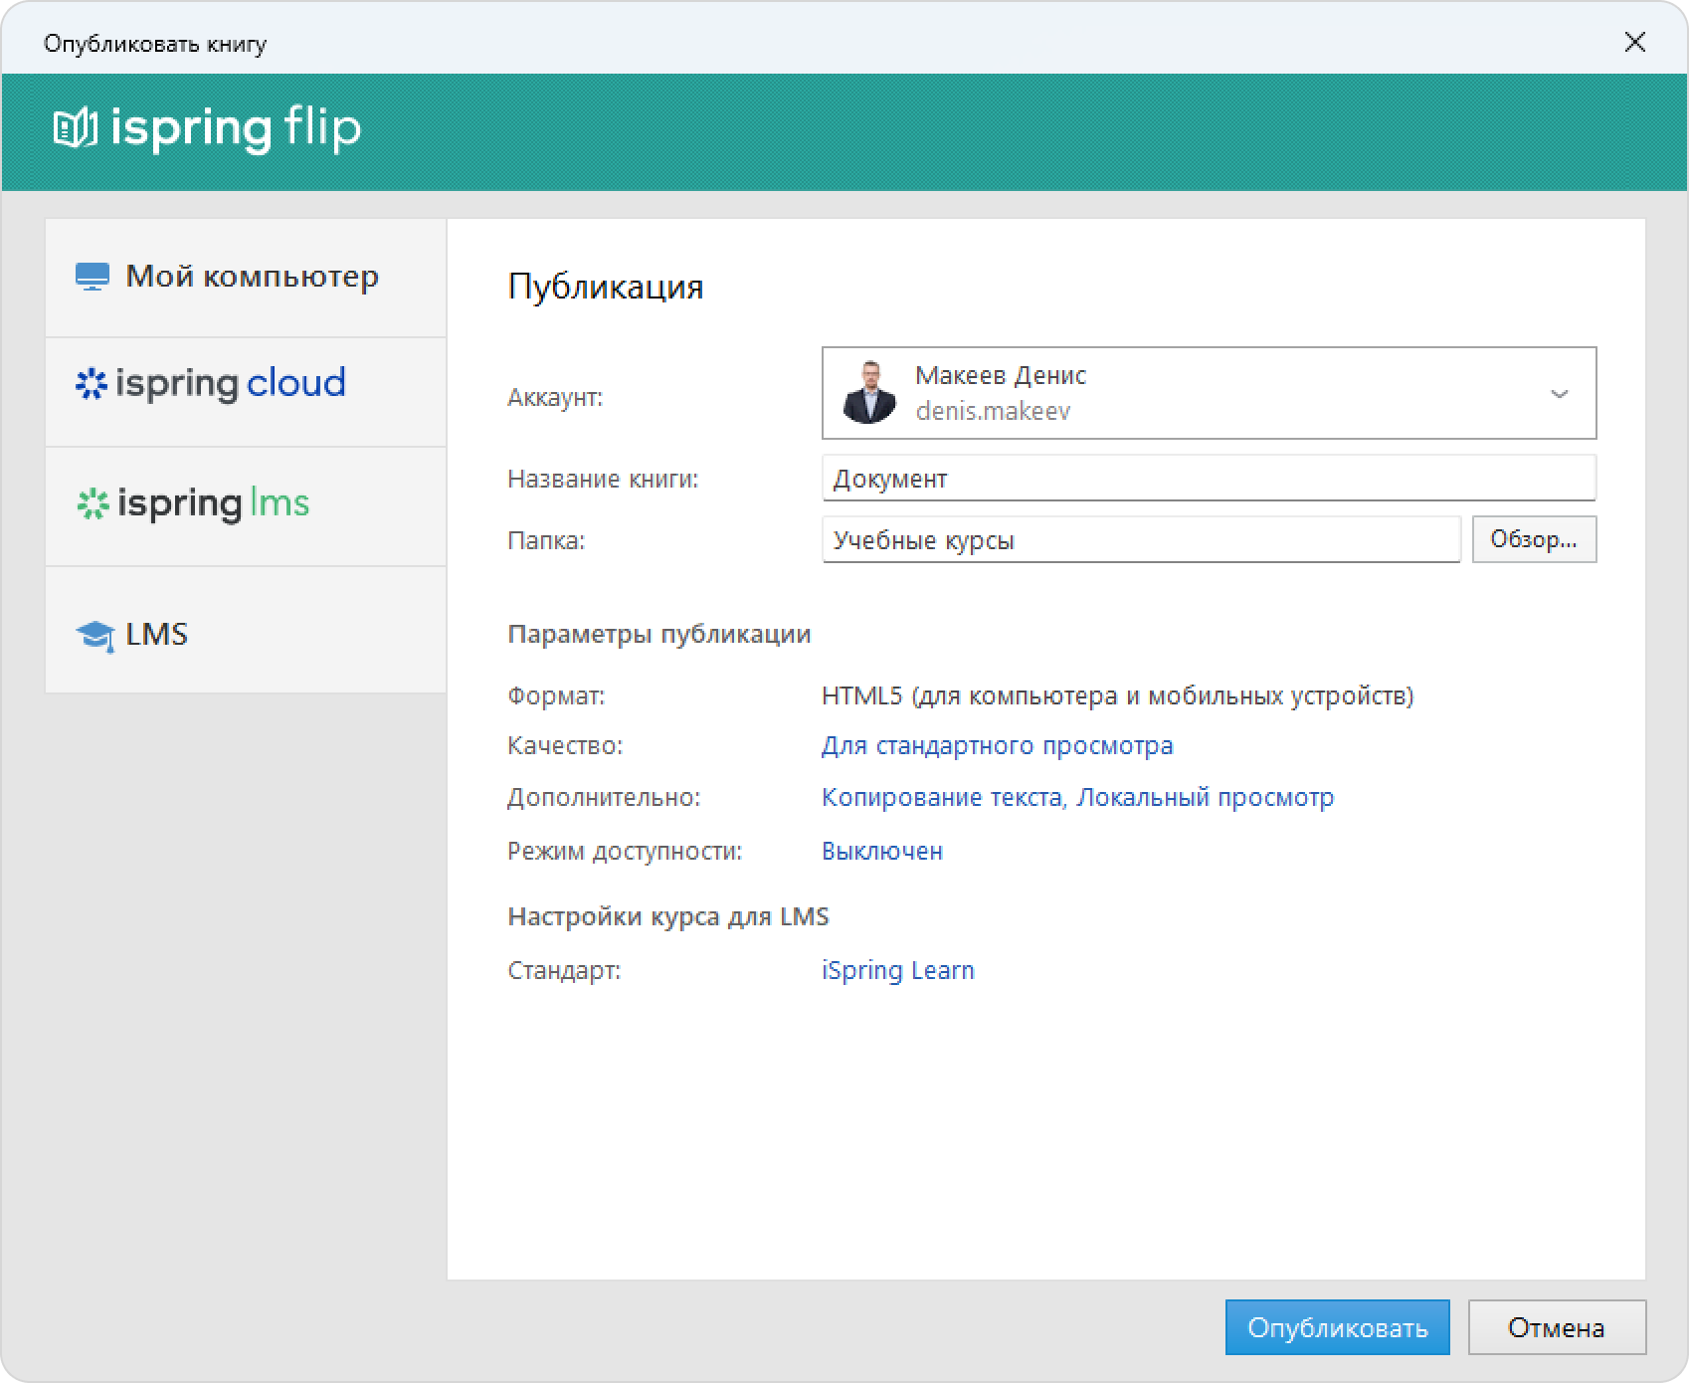Click the Папка field with Учебные курсы
The height and width of the screenshot is (1383, 1689).
pos(1141,540)
